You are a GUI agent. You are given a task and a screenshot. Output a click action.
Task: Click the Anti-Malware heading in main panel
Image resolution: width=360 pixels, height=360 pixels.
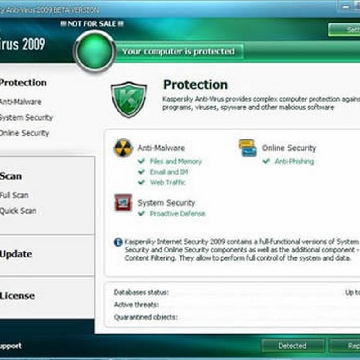(161, 148)
